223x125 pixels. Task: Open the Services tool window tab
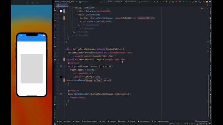(x=132, y=122)
